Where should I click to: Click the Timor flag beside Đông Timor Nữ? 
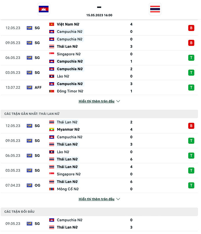click(52, 91)
